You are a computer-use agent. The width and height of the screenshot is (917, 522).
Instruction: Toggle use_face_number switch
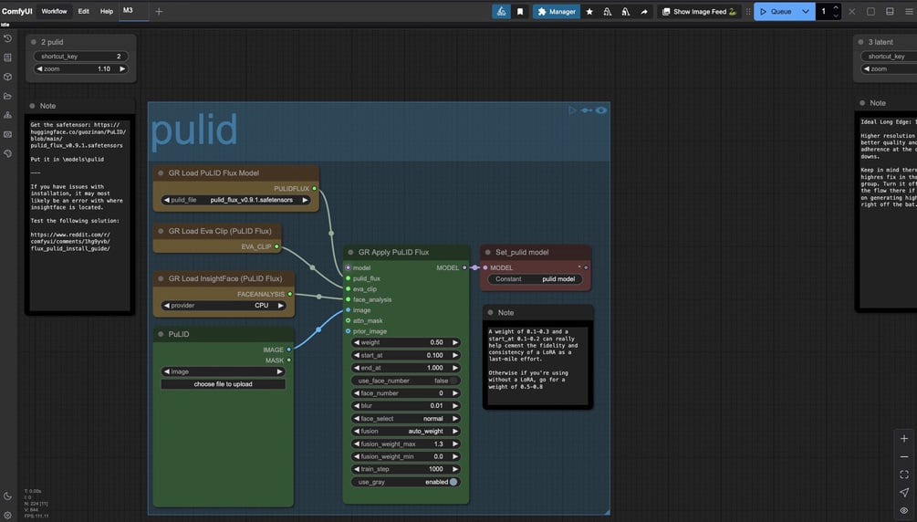[453, 381]
